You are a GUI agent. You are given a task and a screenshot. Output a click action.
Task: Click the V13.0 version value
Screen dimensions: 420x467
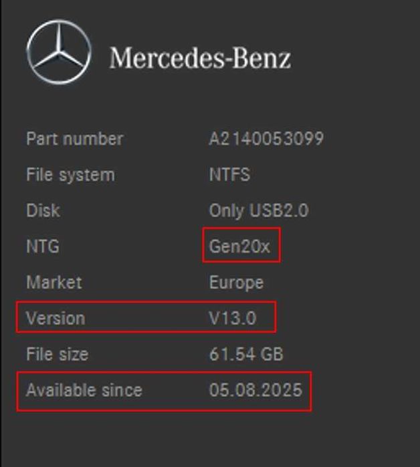232,318
